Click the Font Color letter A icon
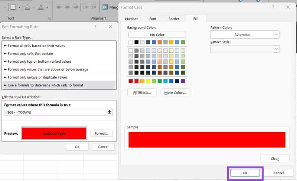 tap(41, 7)
